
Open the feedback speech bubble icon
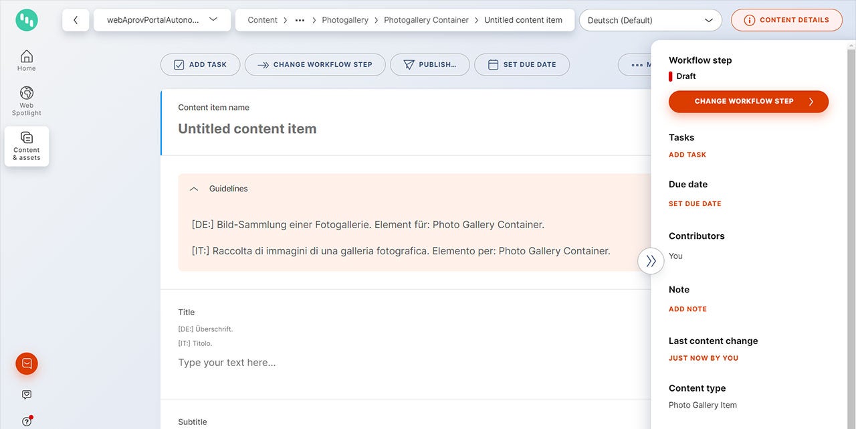tap(27, 395)
